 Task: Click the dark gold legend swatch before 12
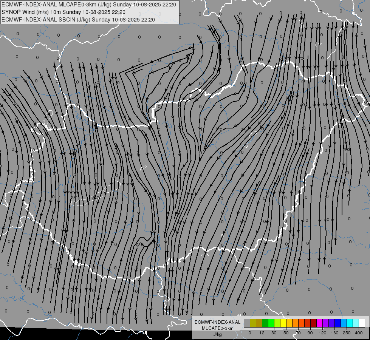(x=259, y=323)
